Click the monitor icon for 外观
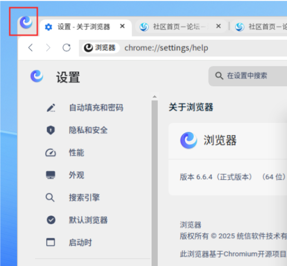Image resolution: width=287 pixels, height=266 pixels. click(50, 175)
